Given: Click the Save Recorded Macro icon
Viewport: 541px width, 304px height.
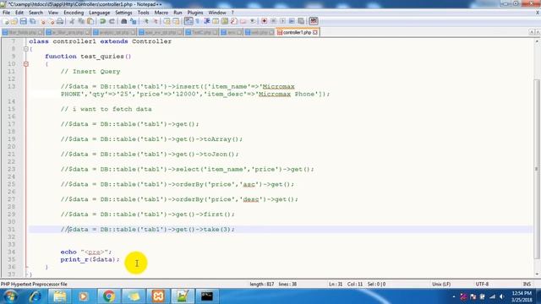Looking at the screenshot, I should tap(301, 21).
